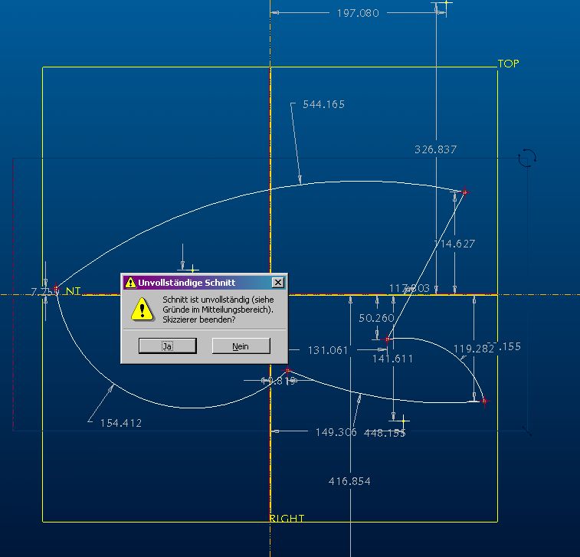Click the sketch endpoint at lower right
Viewport: 580px width, 557px height.
pos(484,401)
